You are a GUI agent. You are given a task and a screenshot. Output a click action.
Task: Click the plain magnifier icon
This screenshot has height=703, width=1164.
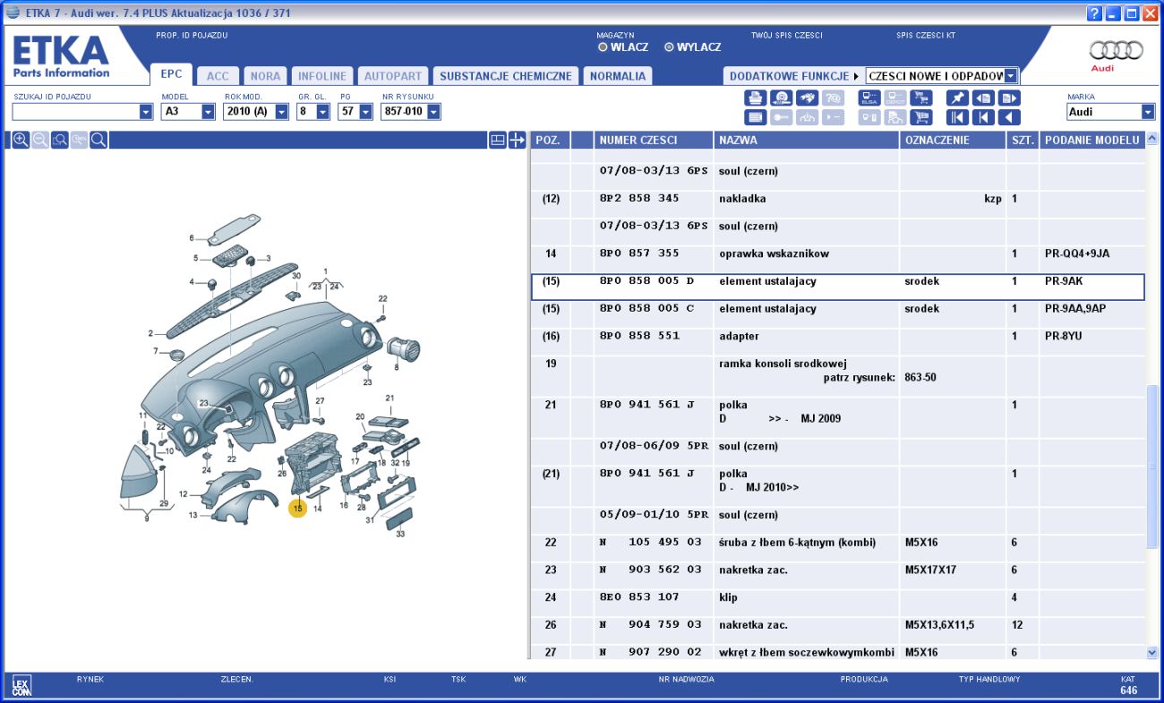tap(99, 140)
